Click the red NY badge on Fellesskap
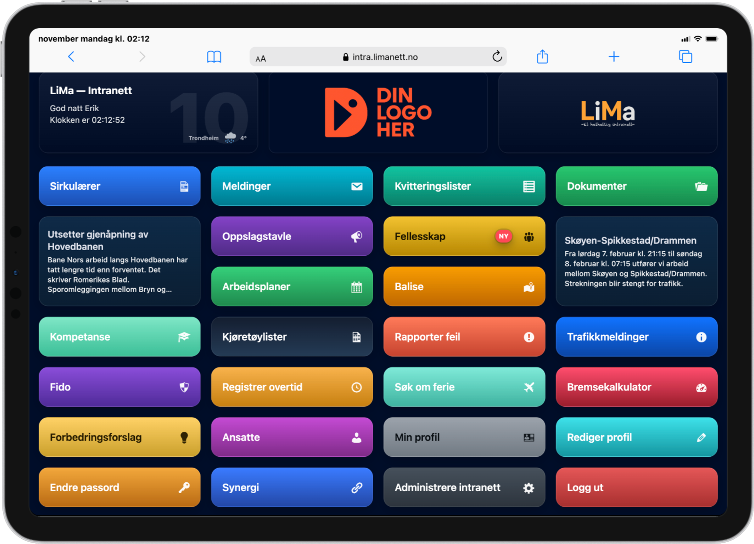This screenshot has width=754, height=544. pyautogui.click(x=503, y=236)
